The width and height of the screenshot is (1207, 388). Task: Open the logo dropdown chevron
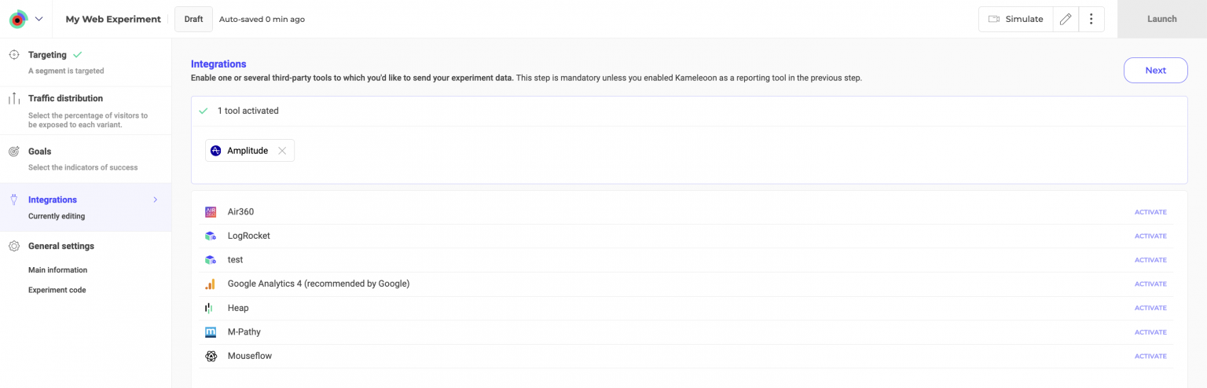[x=39, y=19]
